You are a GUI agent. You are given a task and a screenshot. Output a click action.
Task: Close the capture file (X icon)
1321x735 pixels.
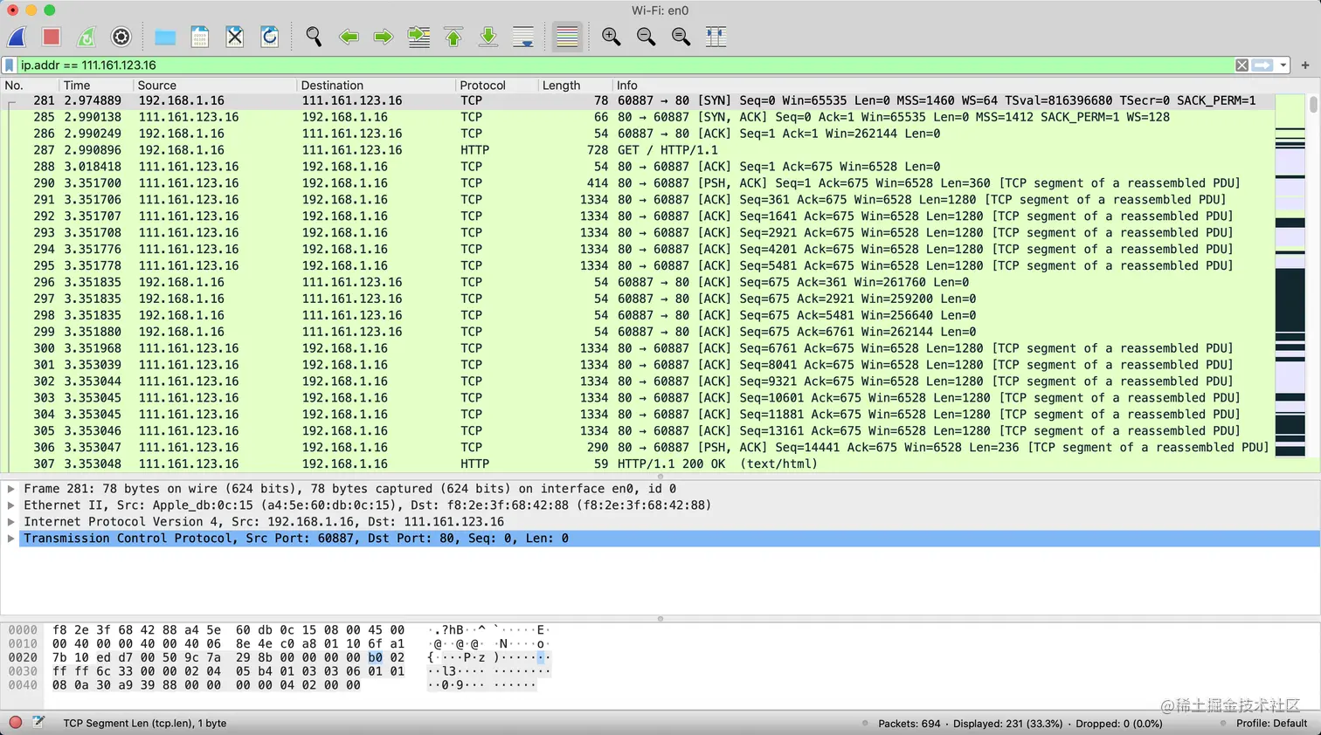235,37
